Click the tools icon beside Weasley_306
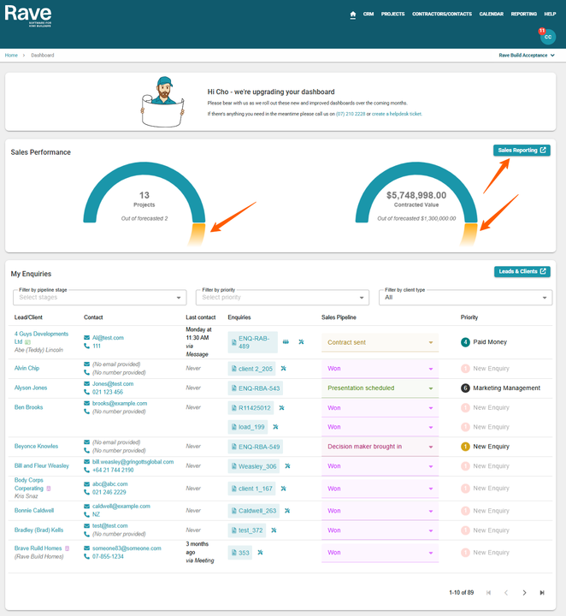The image size is (566, 616). [287, 466]
